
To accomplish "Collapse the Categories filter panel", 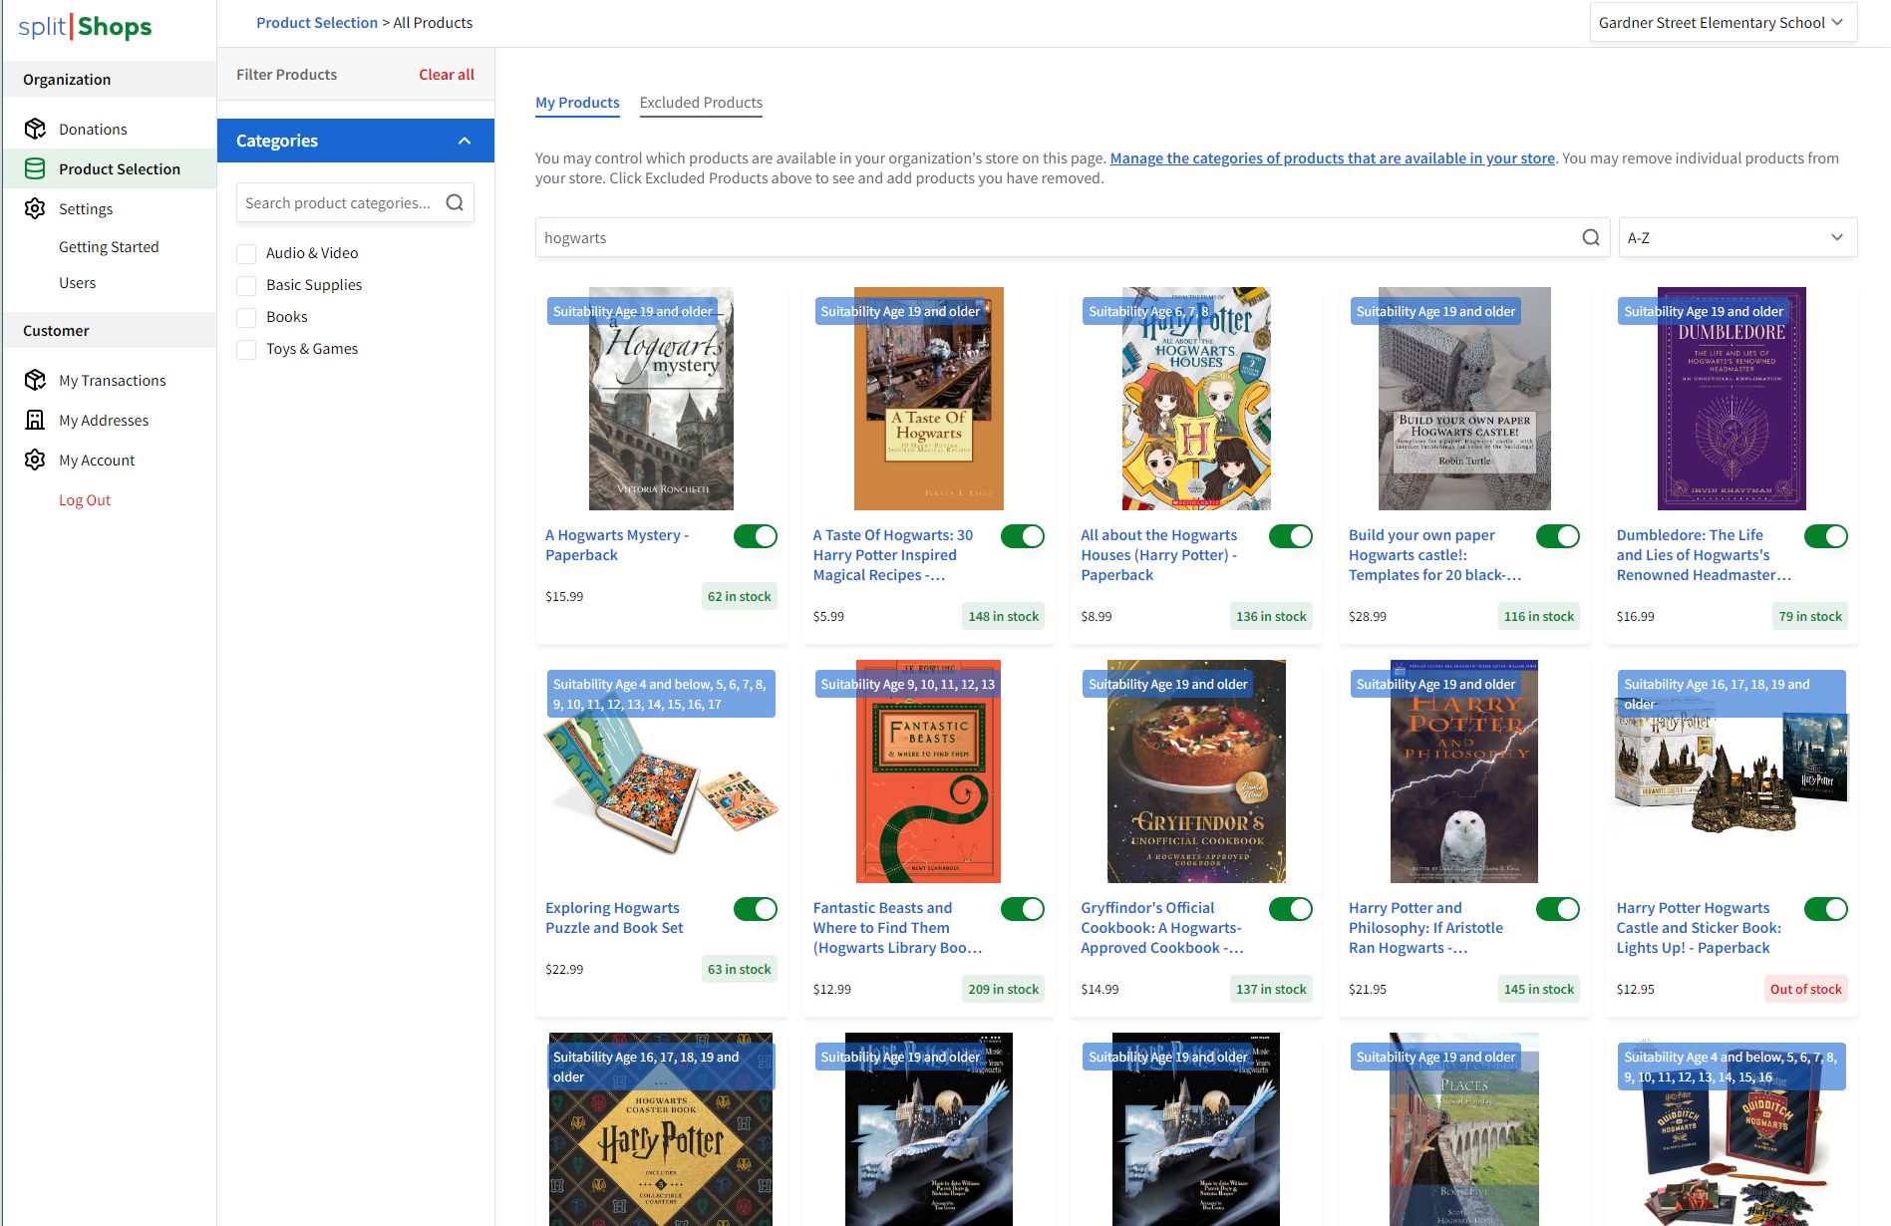I will point(356,141).
